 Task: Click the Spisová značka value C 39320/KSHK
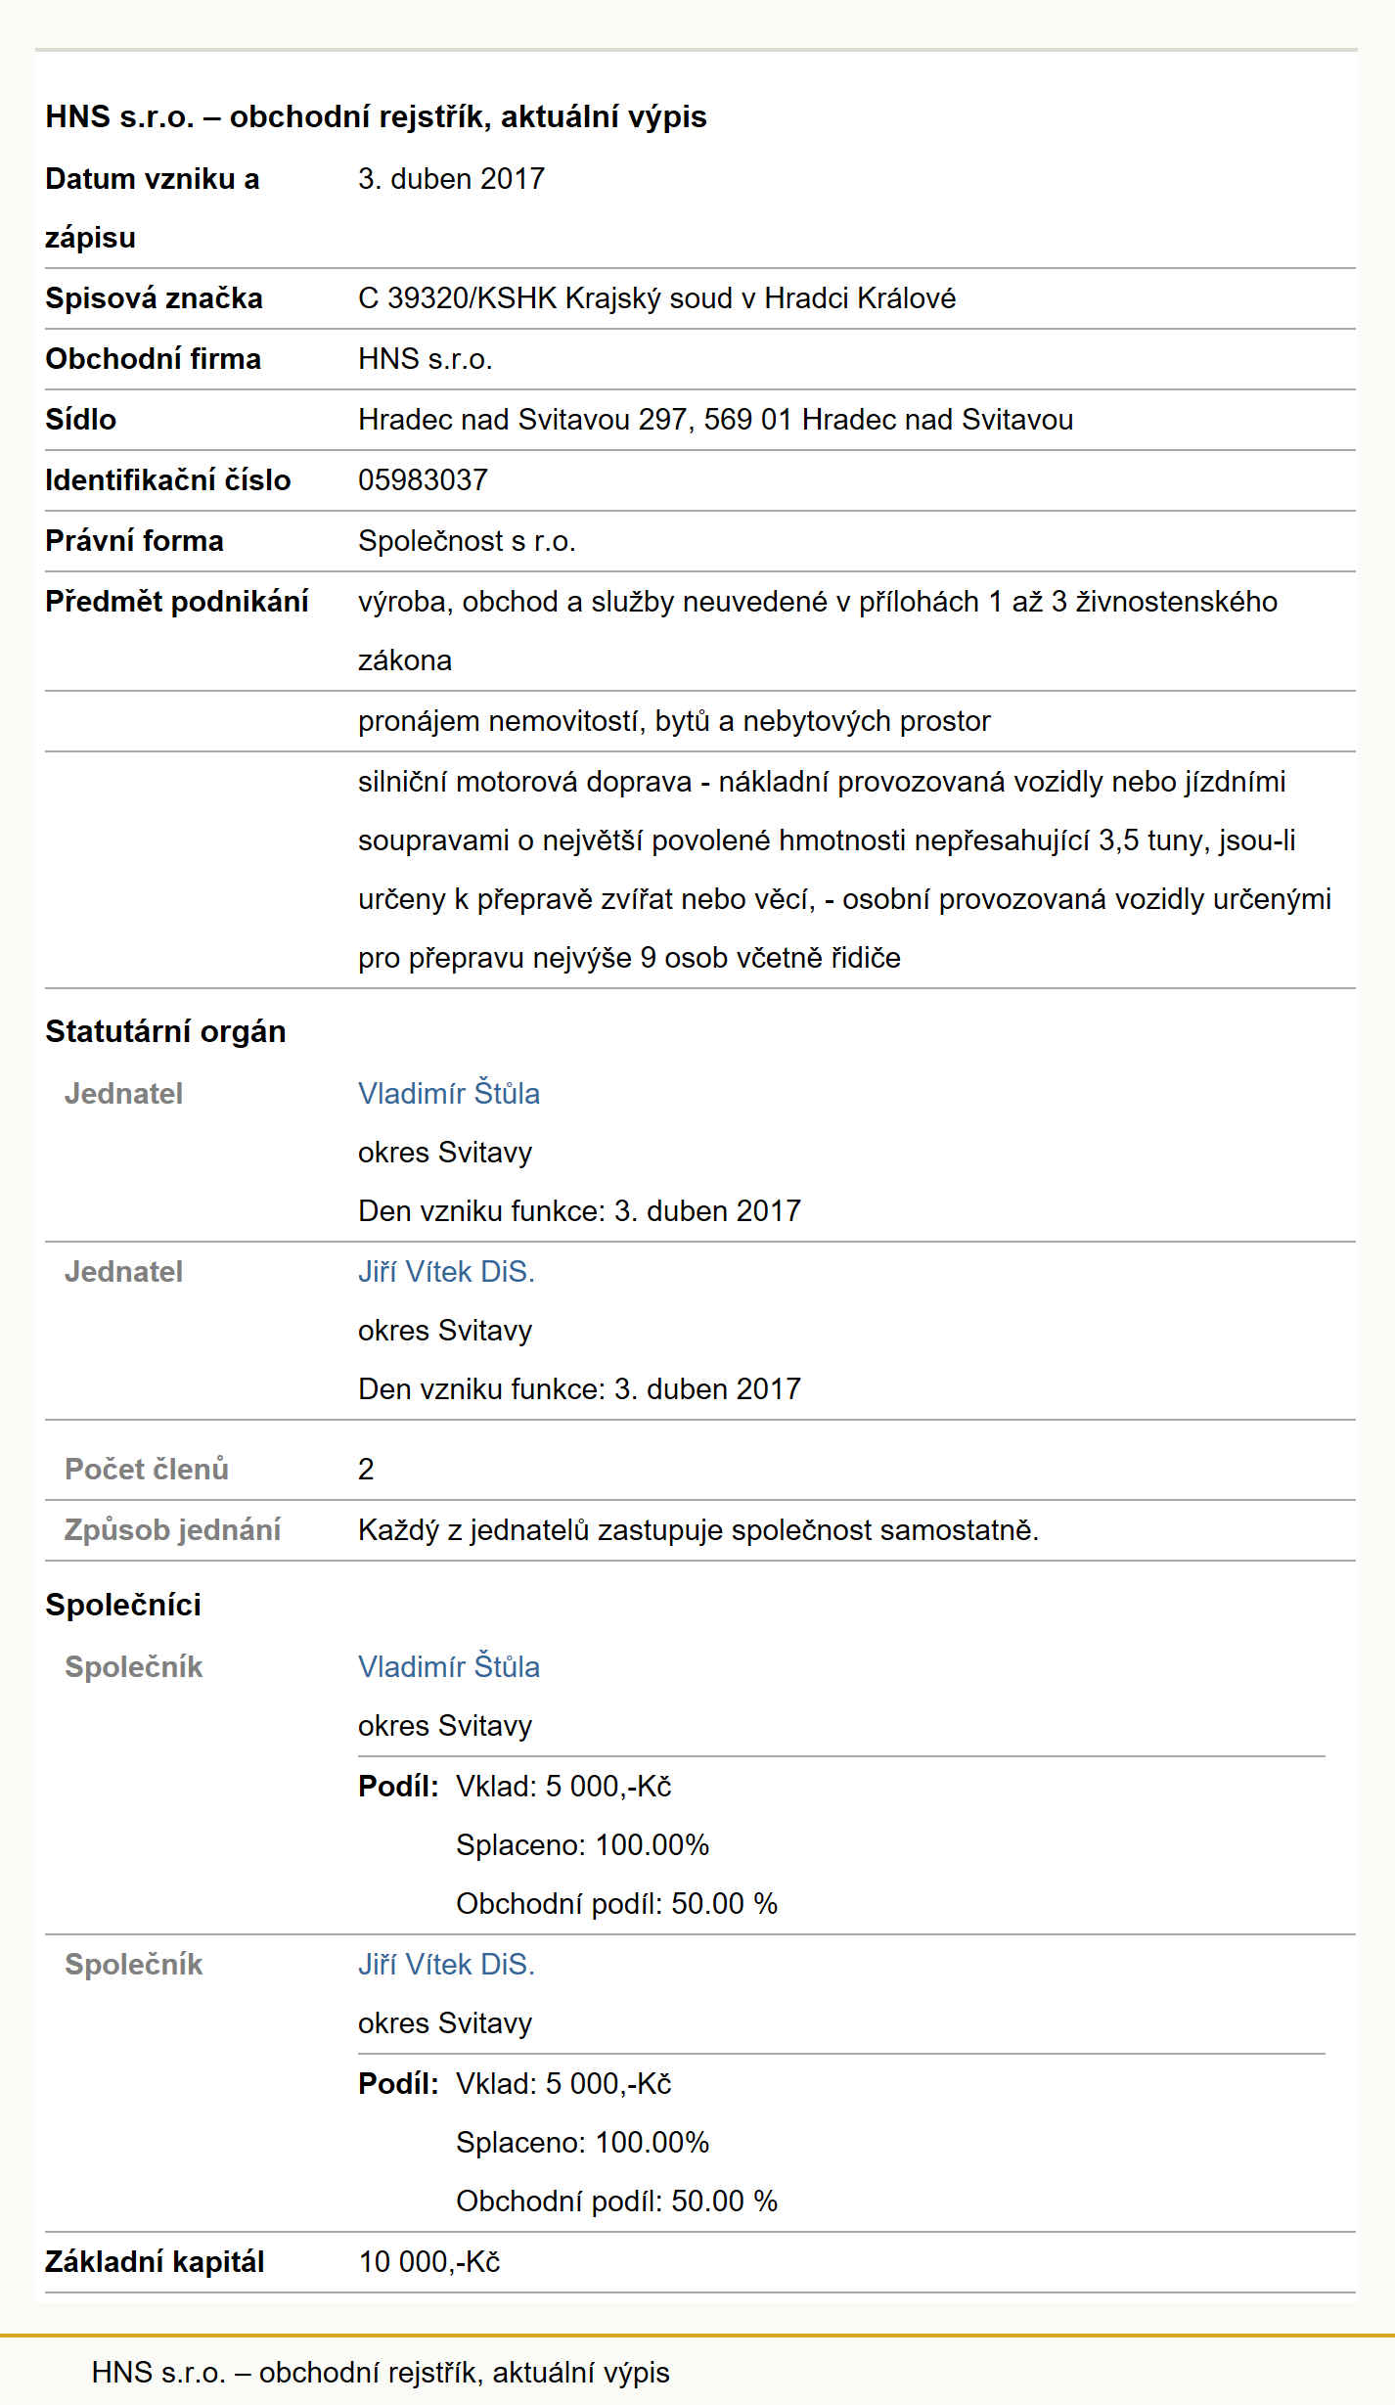coord(656,298)
